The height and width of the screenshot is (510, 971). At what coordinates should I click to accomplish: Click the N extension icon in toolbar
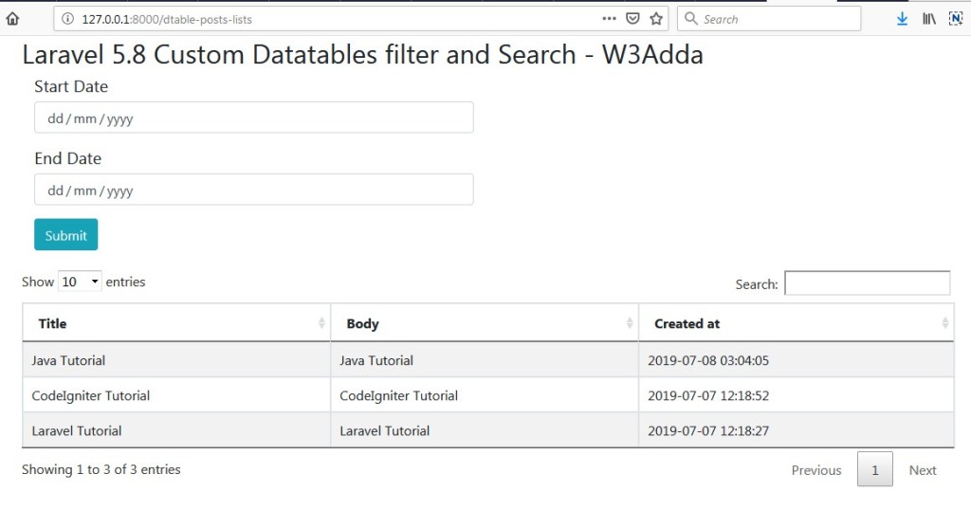956,19
